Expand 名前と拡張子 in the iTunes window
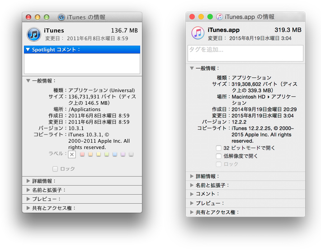This screenshot has height=252, width=321. (x=28, y=190)
